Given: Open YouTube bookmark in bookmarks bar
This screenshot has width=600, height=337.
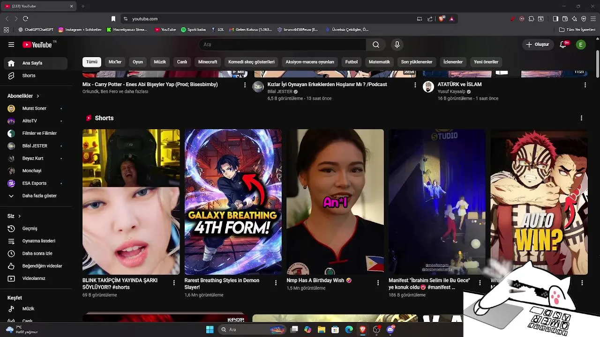Looking at the screenshot, I should tap(165, 29).
